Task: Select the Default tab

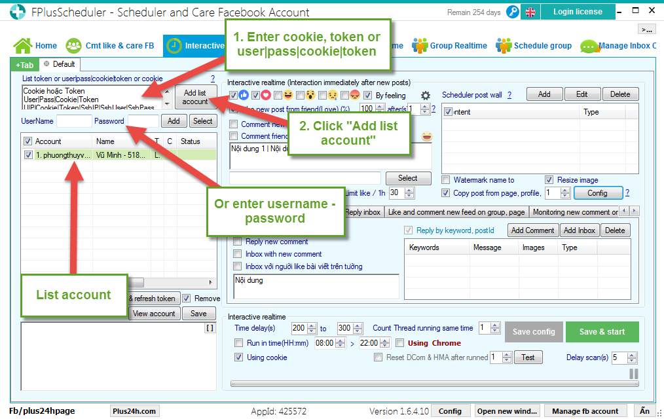Action: tap(60, 64)
